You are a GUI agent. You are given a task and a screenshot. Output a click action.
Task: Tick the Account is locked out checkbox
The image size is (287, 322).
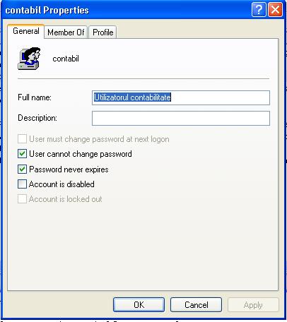tap(22, 199)
